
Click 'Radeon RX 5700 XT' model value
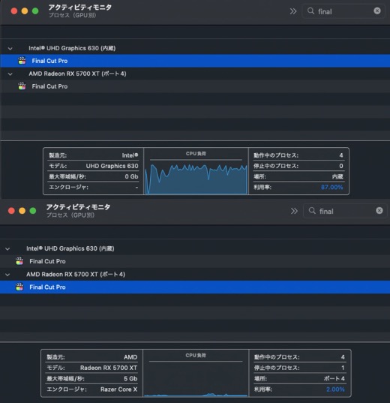pyautogui.click(x=109, y=368)
